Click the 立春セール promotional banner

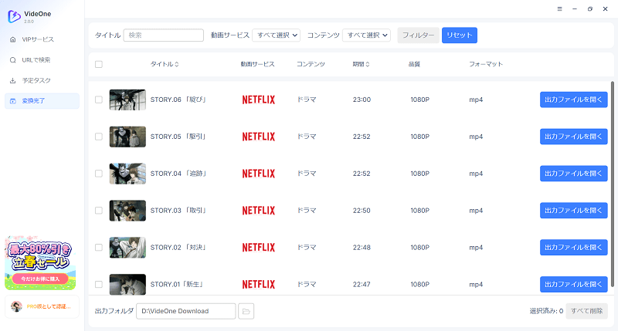point(40,263)
